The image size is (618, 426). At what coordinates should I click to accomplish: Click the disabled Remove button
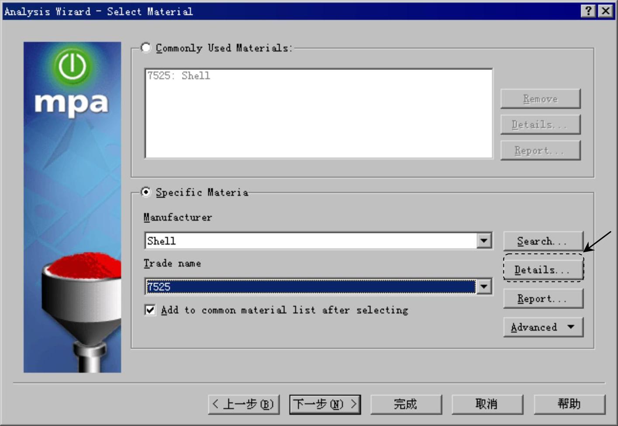pyautogui.click(x=540, y=99)
